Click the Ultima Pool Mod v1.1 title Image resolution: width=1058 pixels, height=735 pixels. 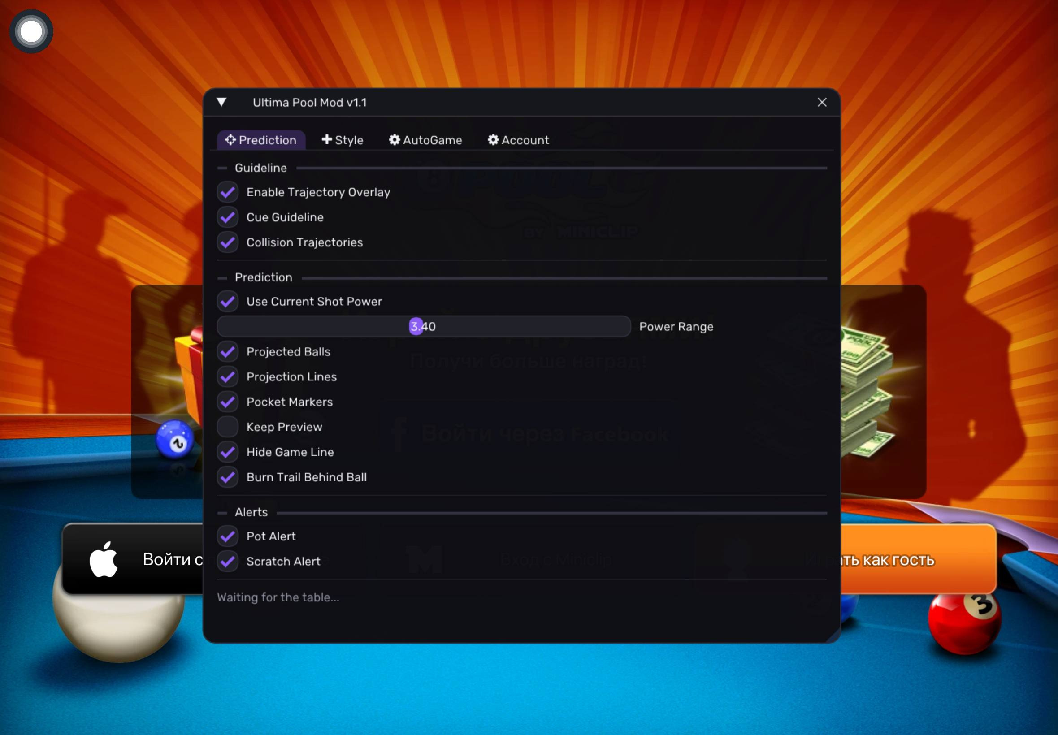tap(309, 102)
